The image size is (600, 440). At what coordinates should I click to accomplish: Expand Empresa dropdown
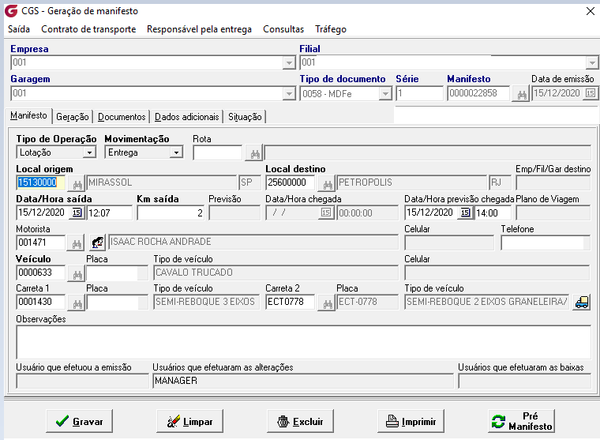point(289,63)
